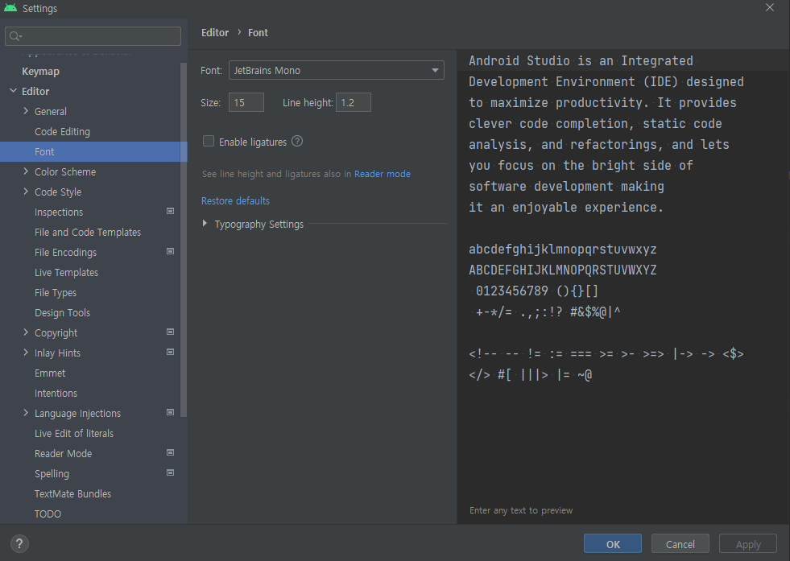Click the project-level icon beside Inlay Hints

tap(170, 352)
